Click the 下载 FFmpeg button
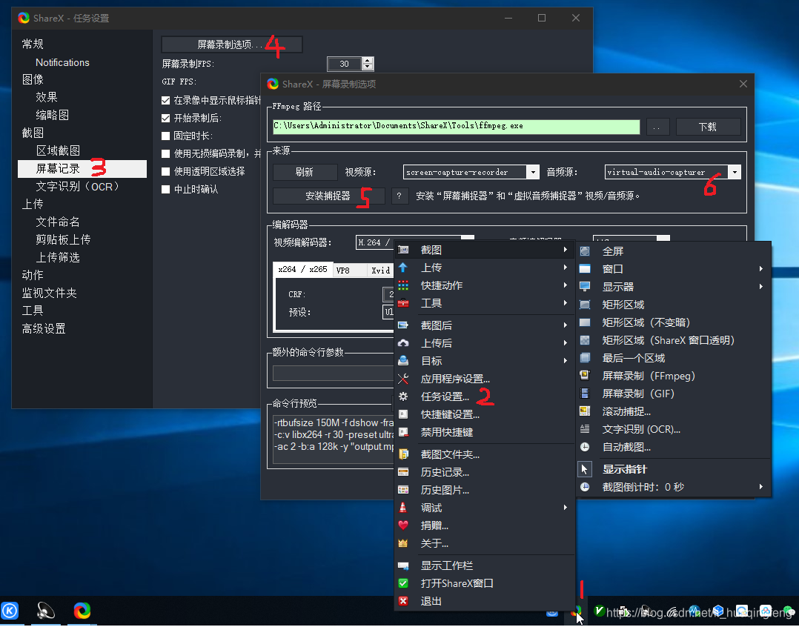The height and width of the screenshot is (627, 799). (708, 127)
